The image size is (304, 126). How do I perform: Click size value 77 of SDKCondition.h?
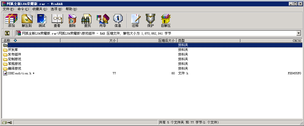114,73
